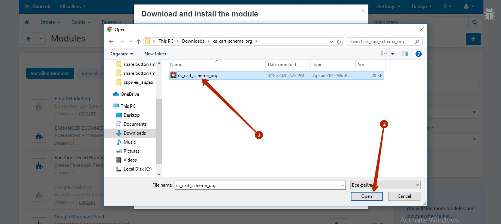Screen dimensions: 501x224
Task: Select Downloads in the navigation tree
Action: coord(135,133)
